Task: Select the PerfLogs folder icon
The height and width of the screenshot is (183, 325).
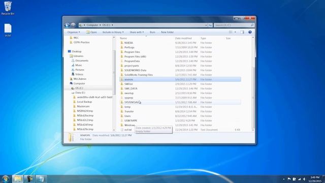Action: [x=122, y=47]
